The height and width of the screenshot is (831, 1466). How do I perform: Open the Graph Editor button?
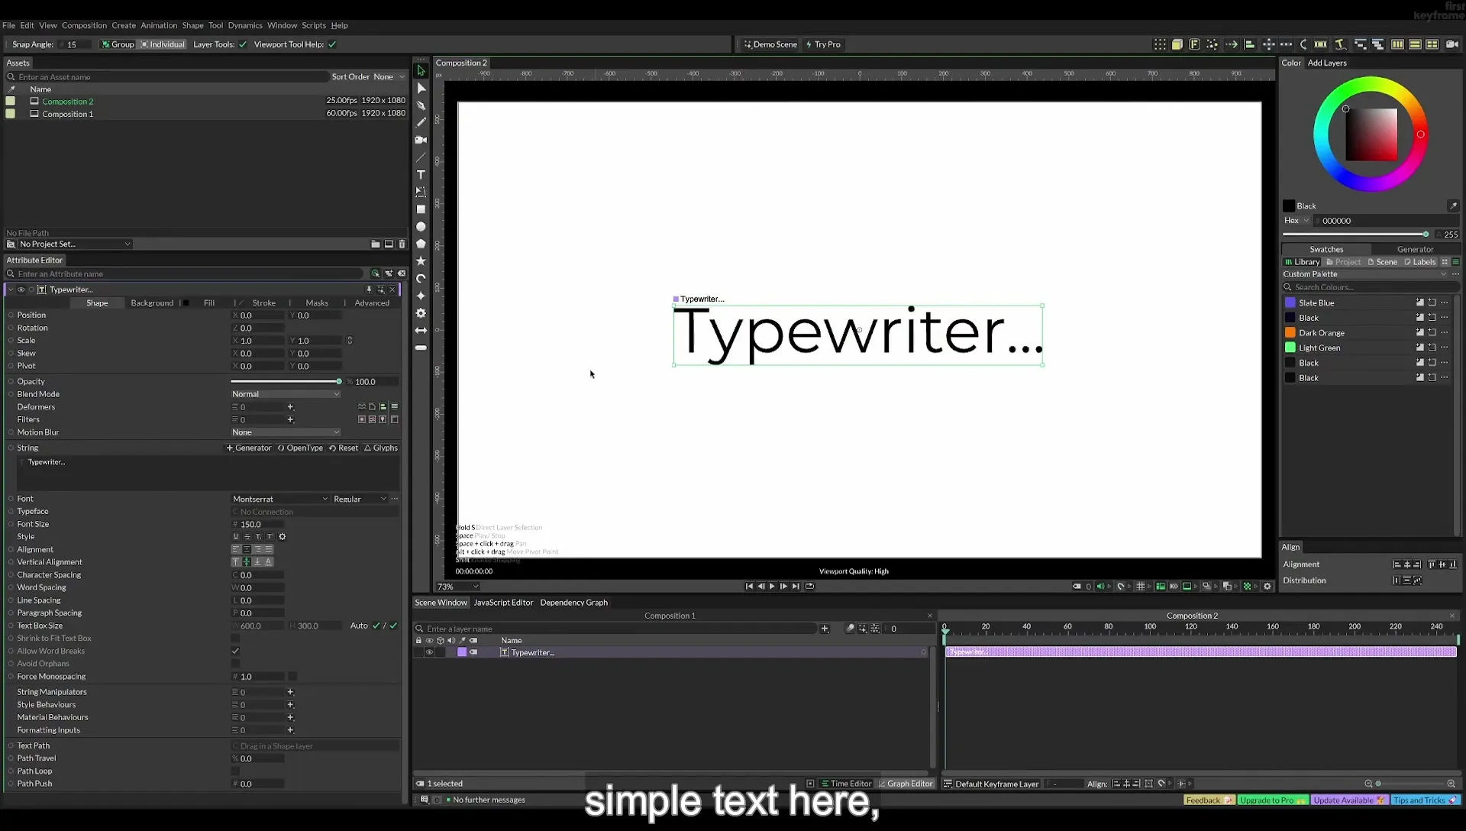[906, 784]
